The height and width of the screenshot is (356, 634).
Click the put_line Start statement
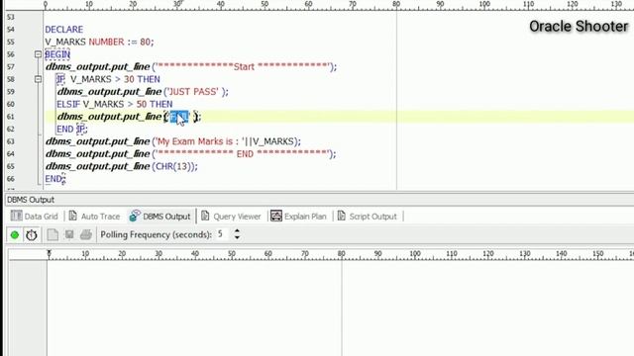(x=191, y=66)
